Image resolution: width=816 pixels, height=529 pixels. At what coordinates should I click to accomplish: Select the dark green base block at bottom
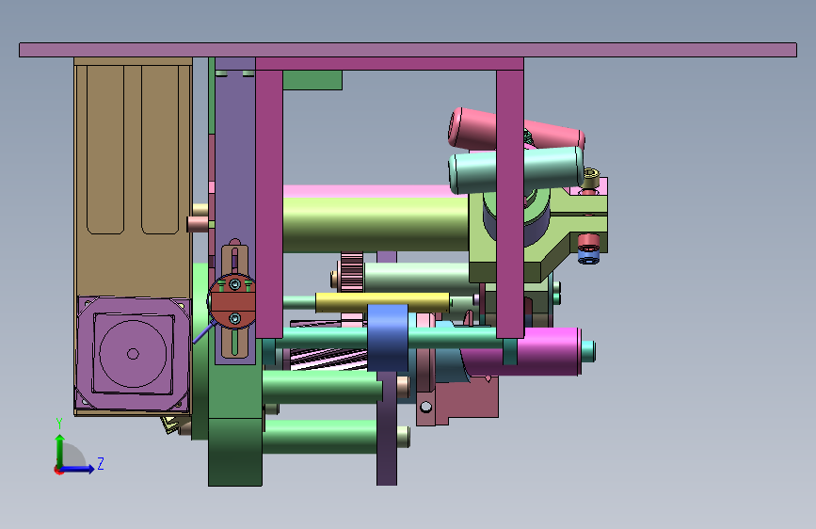(x=235, y=452)
